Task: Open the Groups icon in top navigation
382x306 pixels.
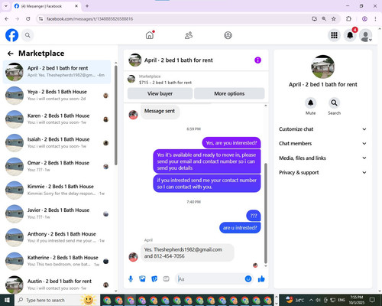Action: pos(228,35)
